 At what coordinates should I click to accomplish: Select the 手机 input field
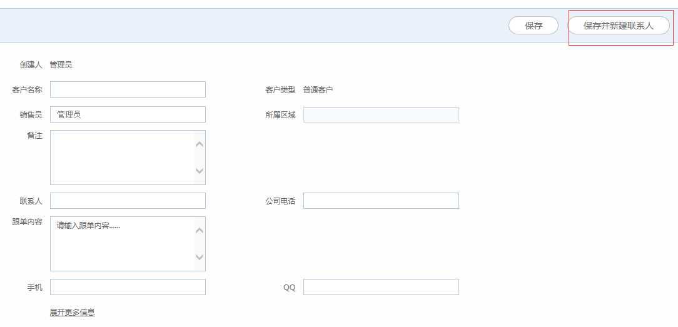pos(128,287)
